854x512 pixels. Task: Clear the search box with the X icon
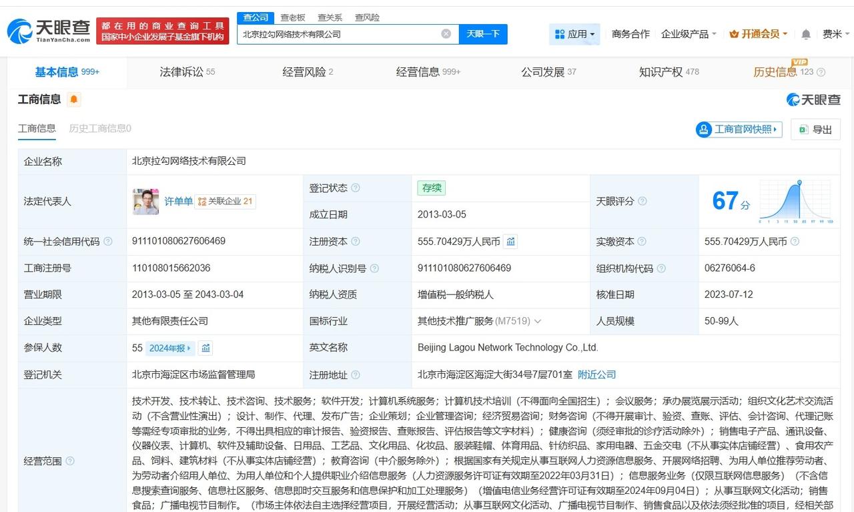(446, 34)
